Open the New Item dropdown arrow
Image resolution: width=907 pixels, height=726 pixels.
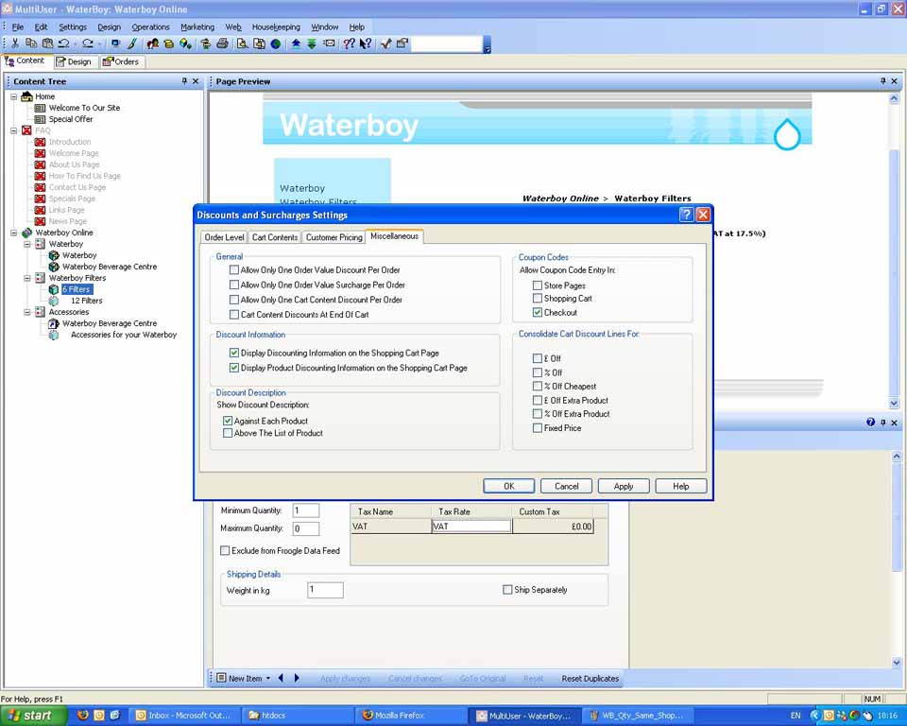coord(268,679)
